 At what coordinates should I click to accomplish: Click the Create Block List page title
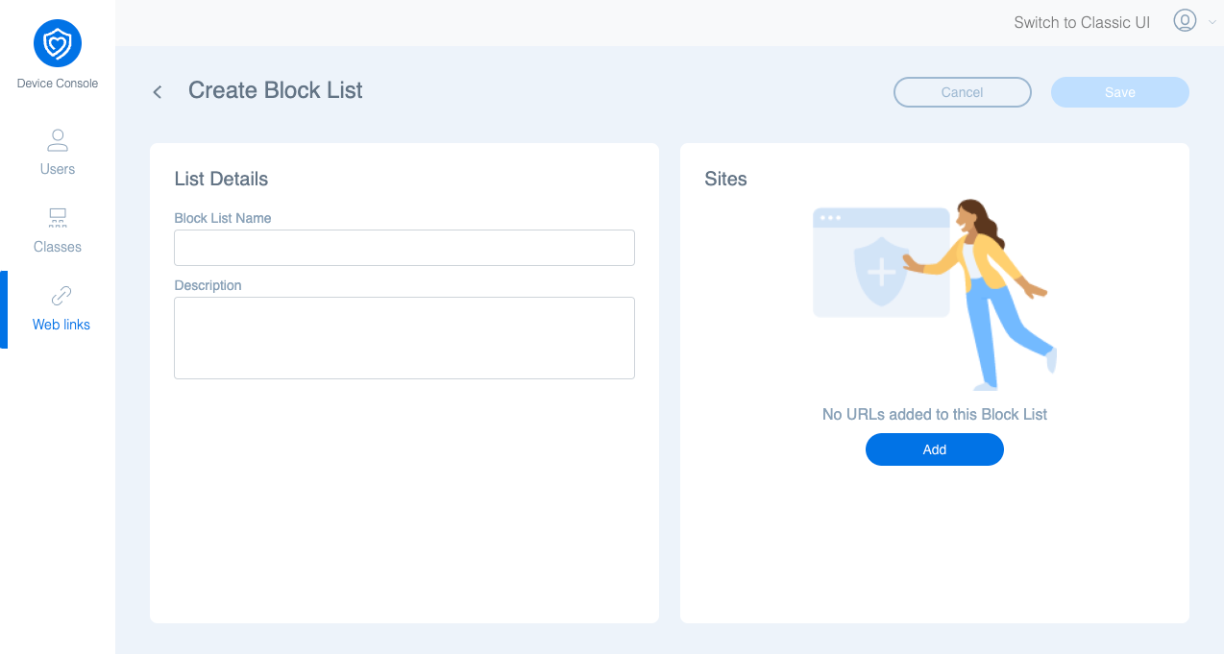tap(276, 90)
